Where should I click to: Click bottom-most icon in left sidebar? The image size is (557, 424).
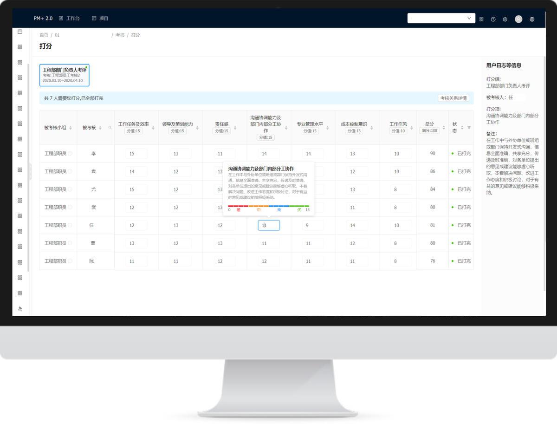pyautogui.click(x=20, y=308)
